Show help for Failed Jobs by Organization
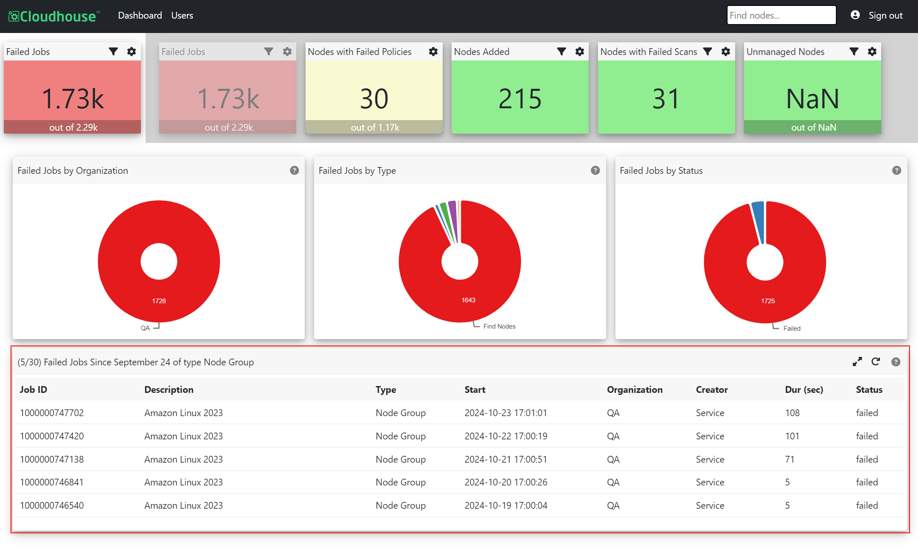The width and height of the screenshot is (918, 551). [295, 170]
